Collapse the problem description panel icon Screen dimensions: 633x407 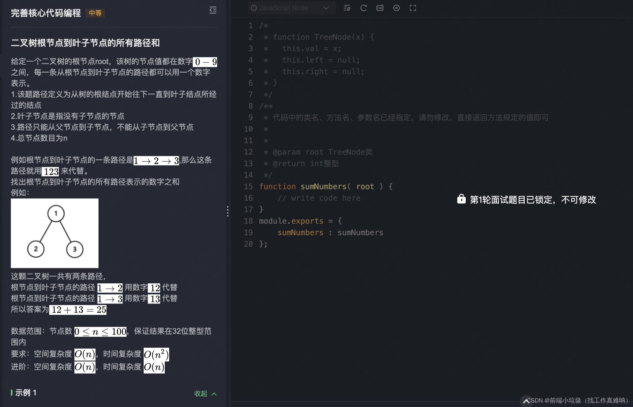[213, 10]
